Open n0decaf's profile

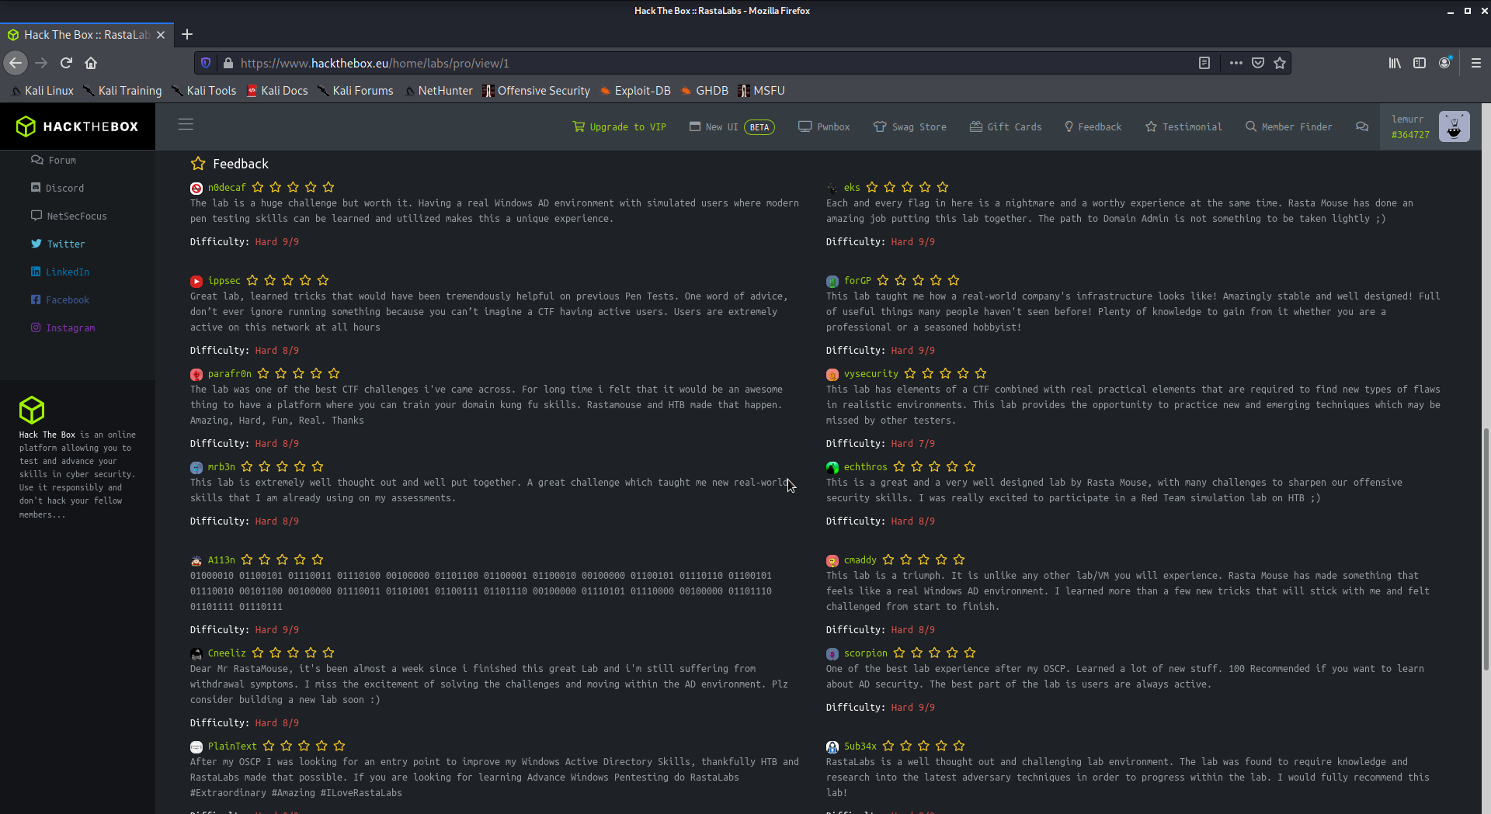point(227,188)
